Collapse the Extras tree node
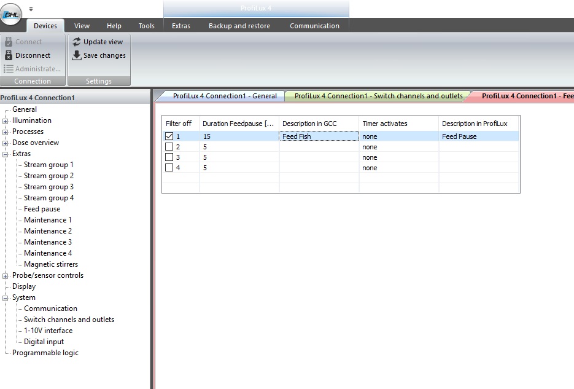Image resolution: width=574 pixels, height=389 pixels. [5, 154]
